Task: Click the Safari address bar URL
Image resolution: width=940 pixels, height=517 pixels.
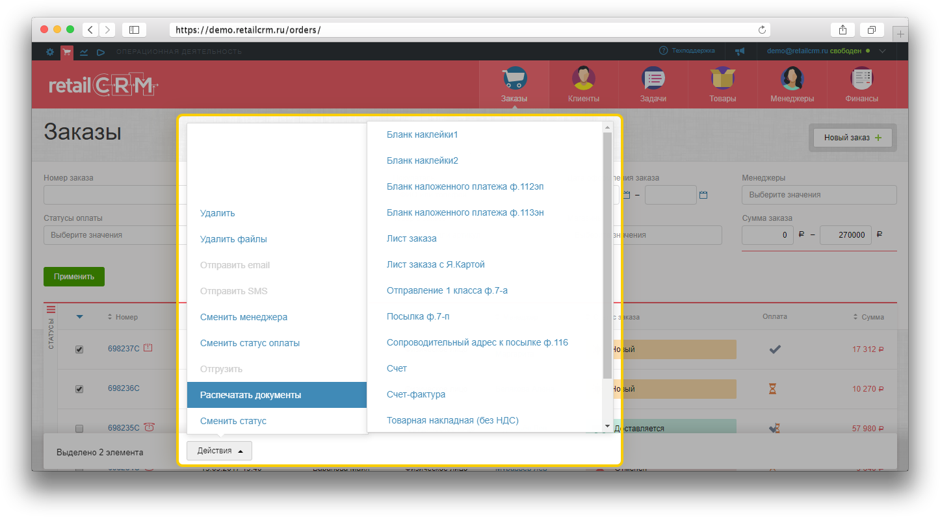Action: point(469,29)
